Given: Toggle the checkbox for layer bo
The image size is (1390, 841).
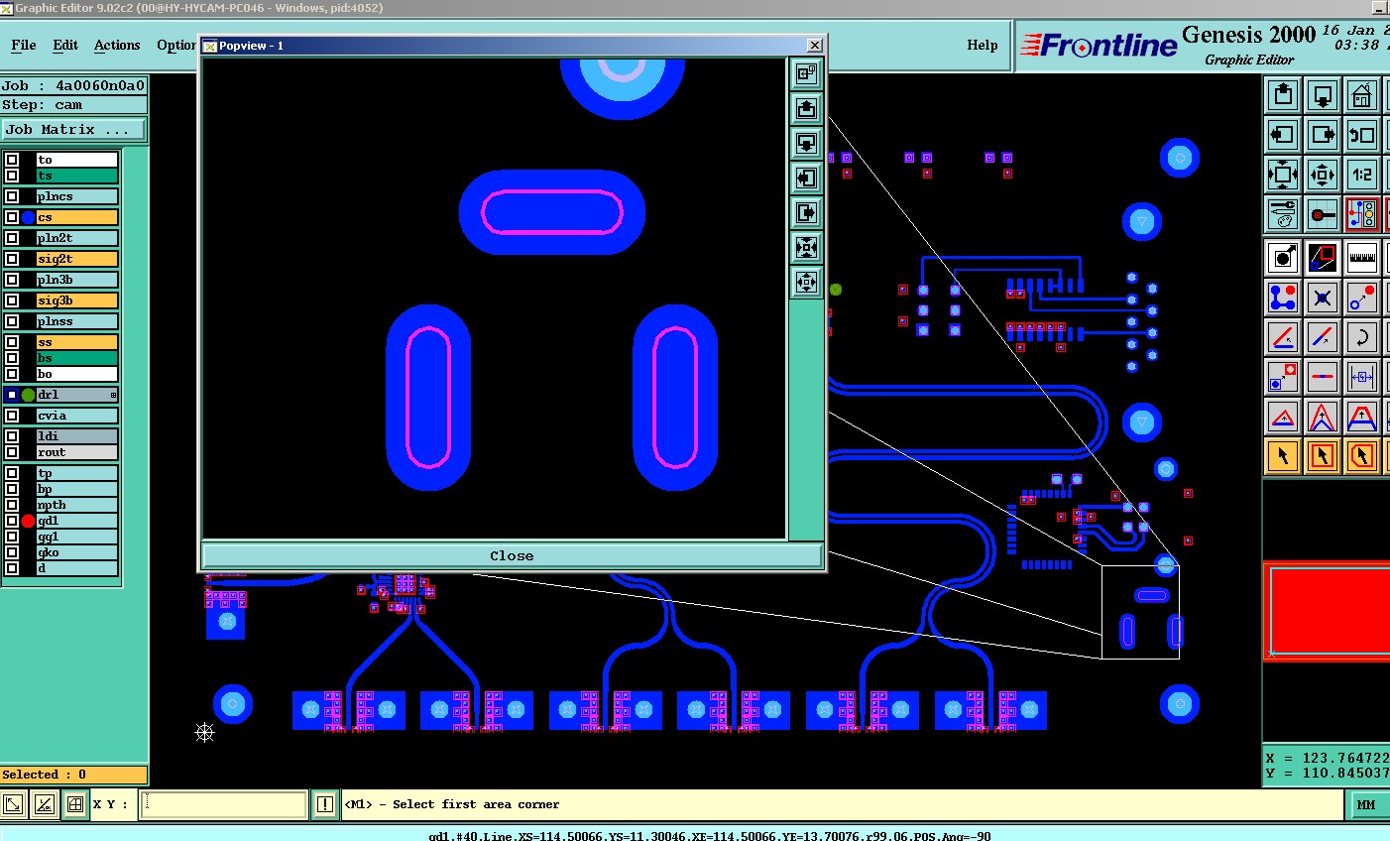Looking at the screenshot, I should pyautogui.click(x=12, y=374).
